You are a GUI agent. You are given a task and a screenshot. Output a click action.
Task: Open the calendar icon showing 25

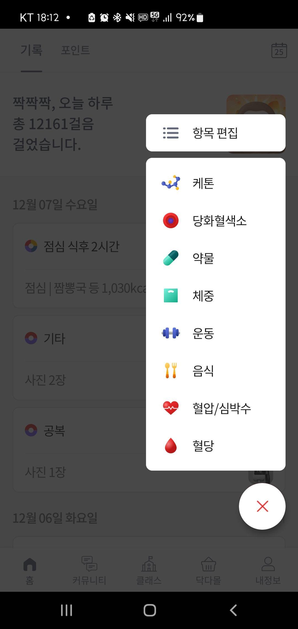[279, 50]
